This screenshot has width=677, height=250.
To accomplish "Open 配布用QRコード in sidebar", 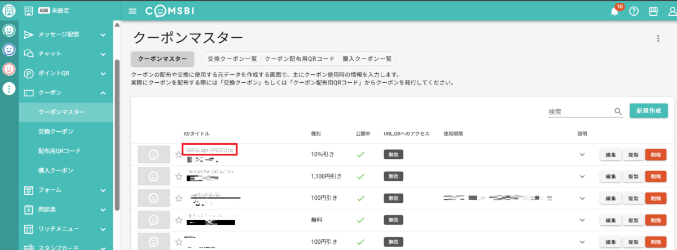I will (59, 151).
